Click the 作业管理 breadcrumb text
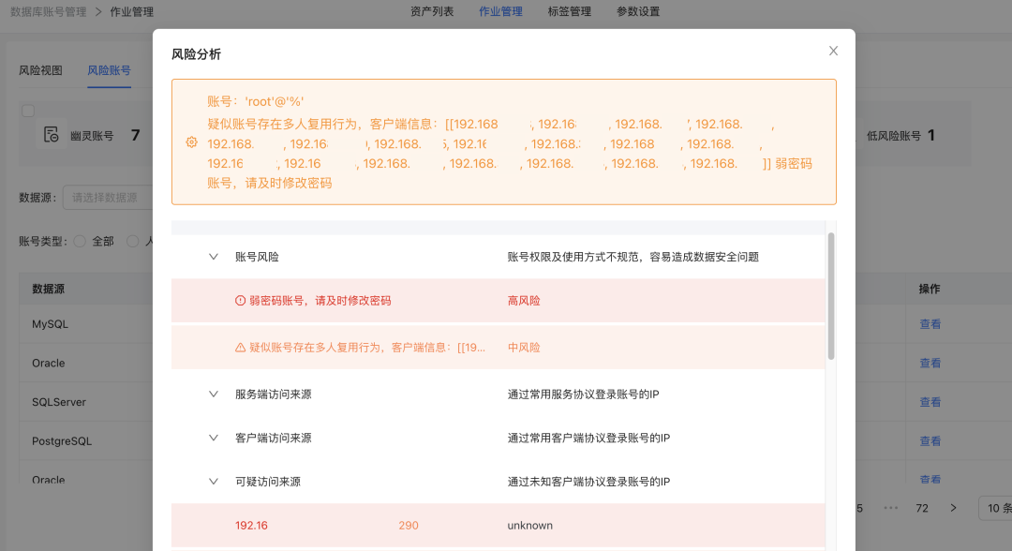 132,11
